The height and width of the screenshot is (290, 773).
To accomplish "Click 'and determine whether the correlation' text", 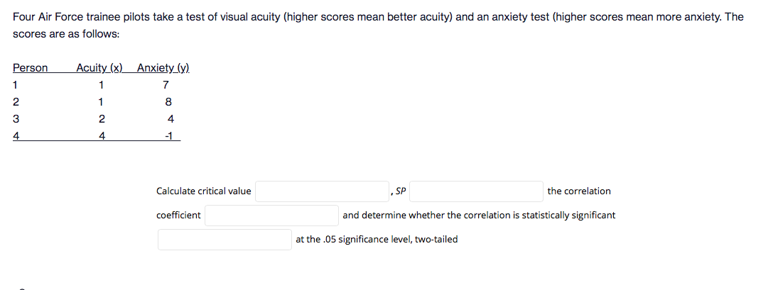I will (x=479, y=216).
